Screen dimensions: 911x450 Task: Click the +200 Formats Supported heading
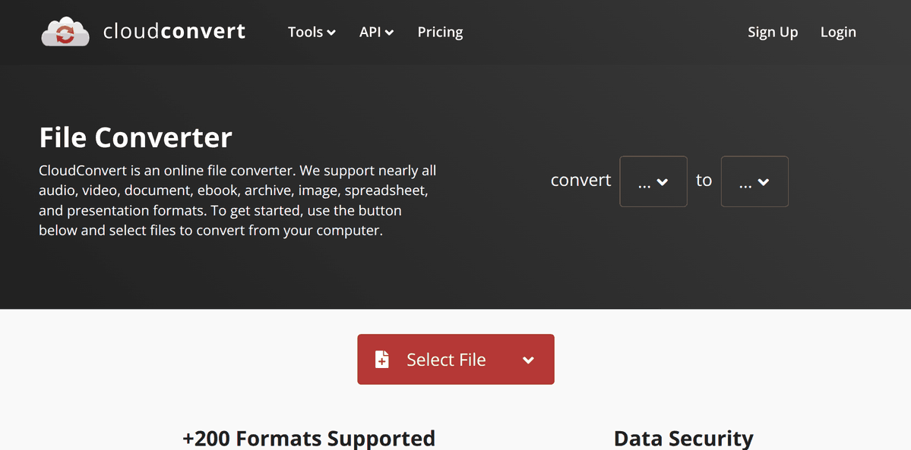[308, 438]
